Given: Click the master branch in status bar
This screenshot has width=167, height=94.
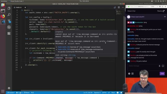Looking at the screenshot, I should [11, 93].
